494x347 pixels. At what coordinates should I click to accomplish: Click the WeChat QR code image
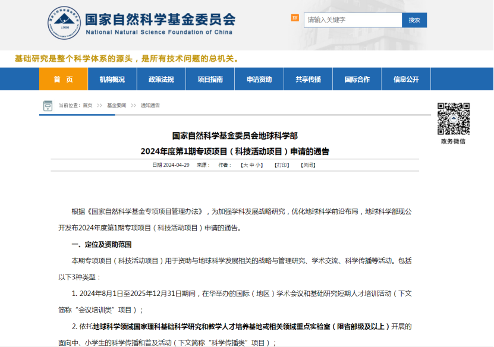(454, 119)
